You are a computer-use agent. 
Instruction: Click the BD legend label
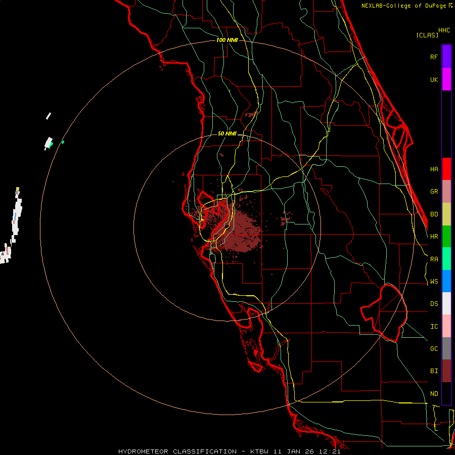434,214
